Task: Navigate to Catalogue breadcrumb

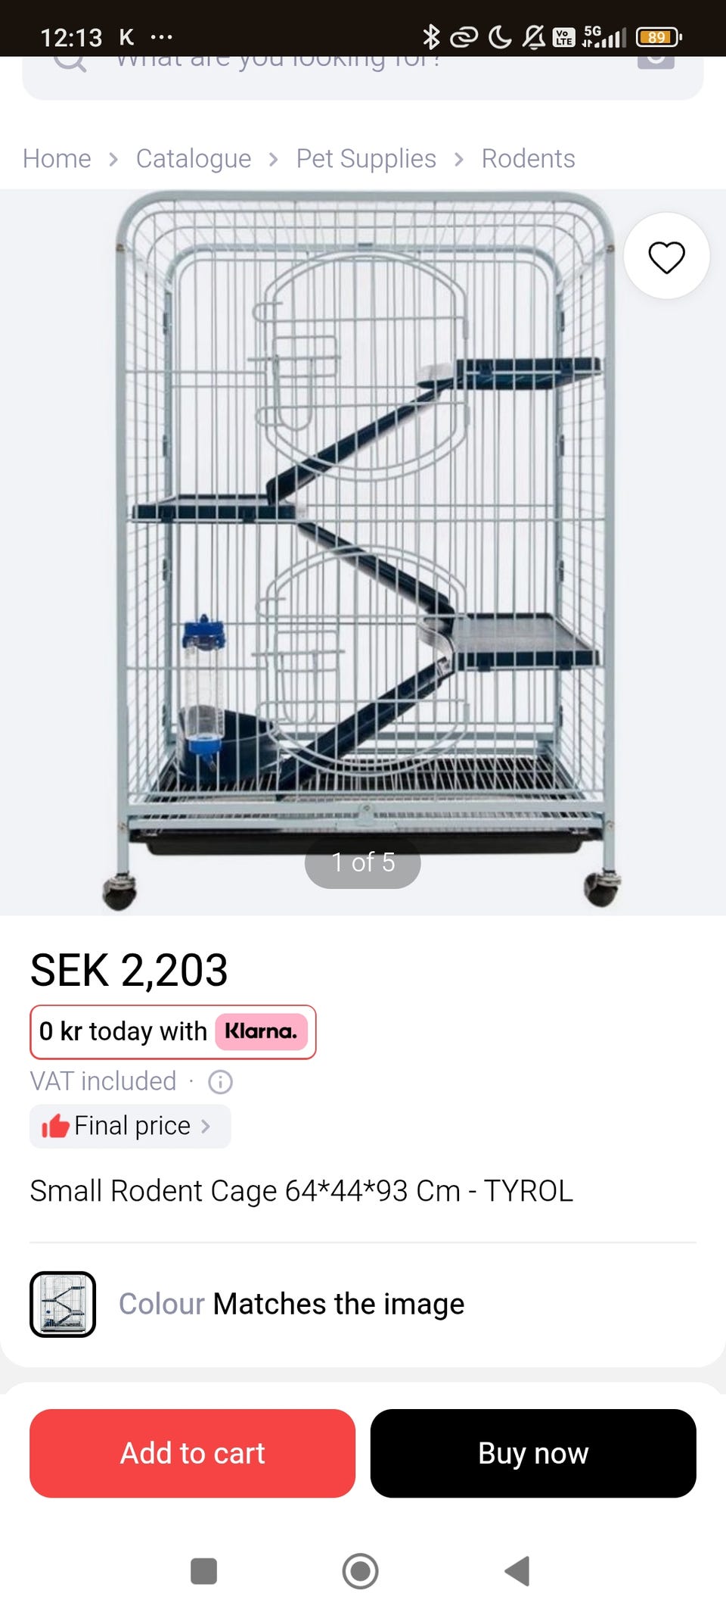Action: pyautogui.click(x=194, y=159)
